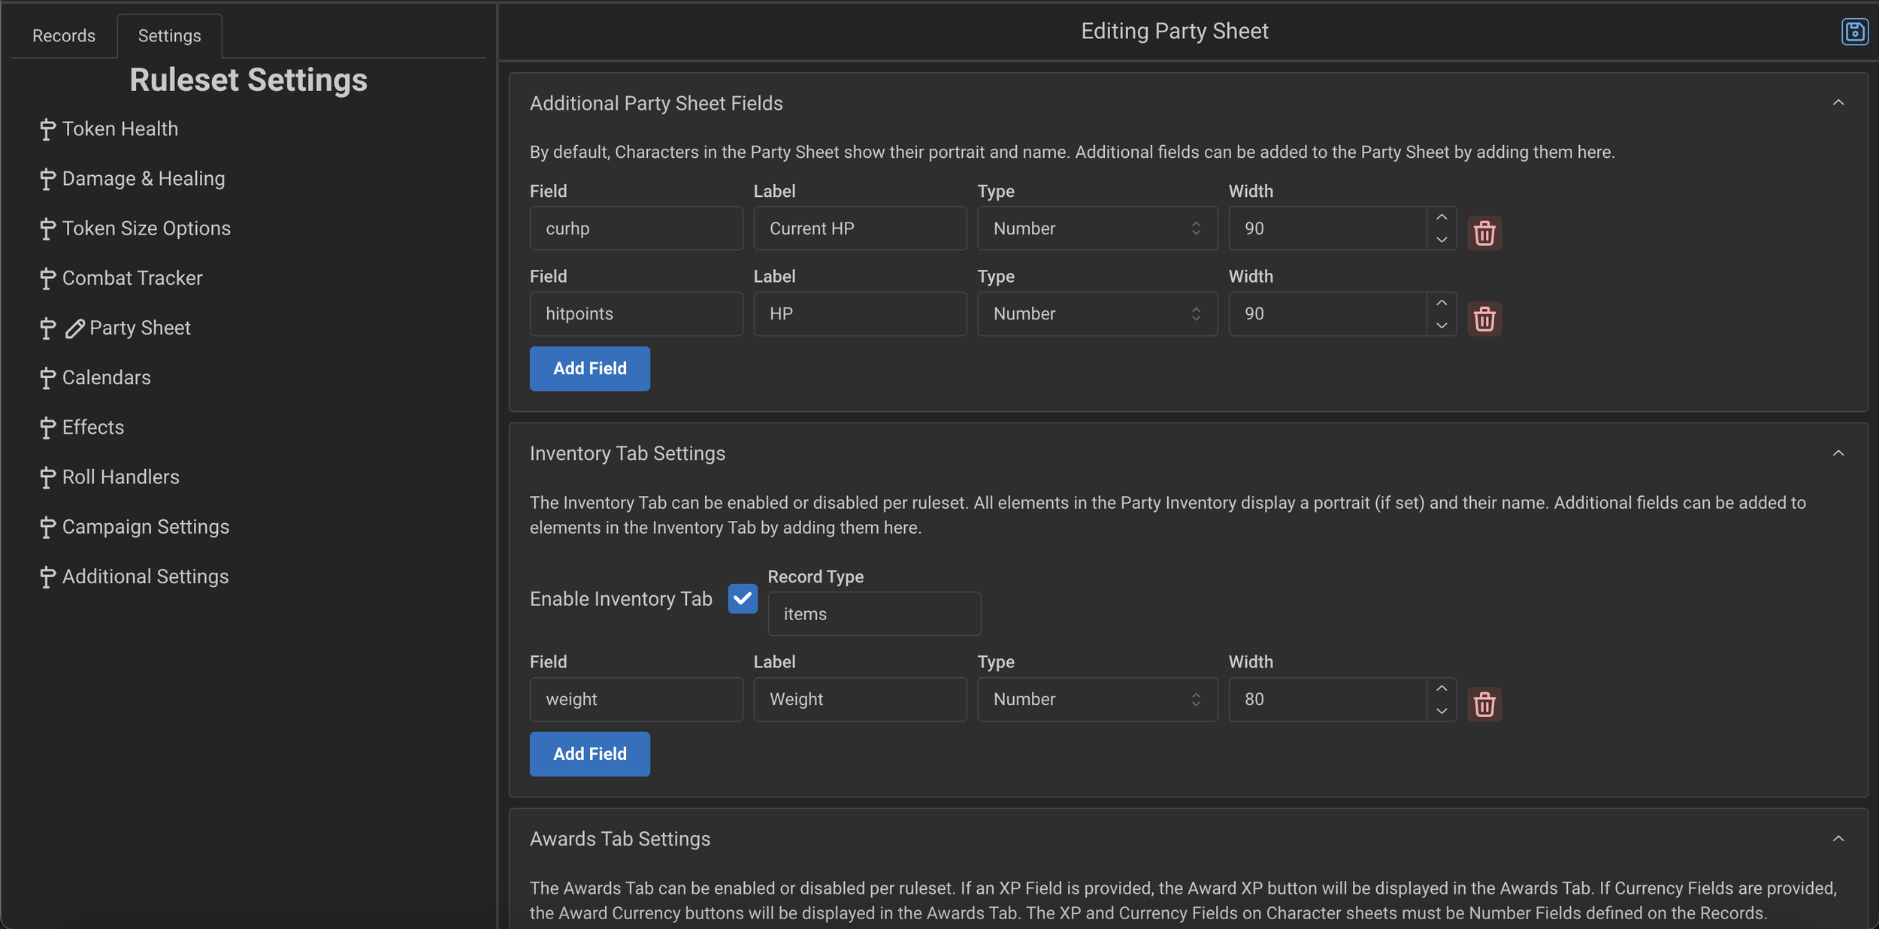
Task: Collapse the Additional Party Sheet Fields section
Action: pos(1838,103)
